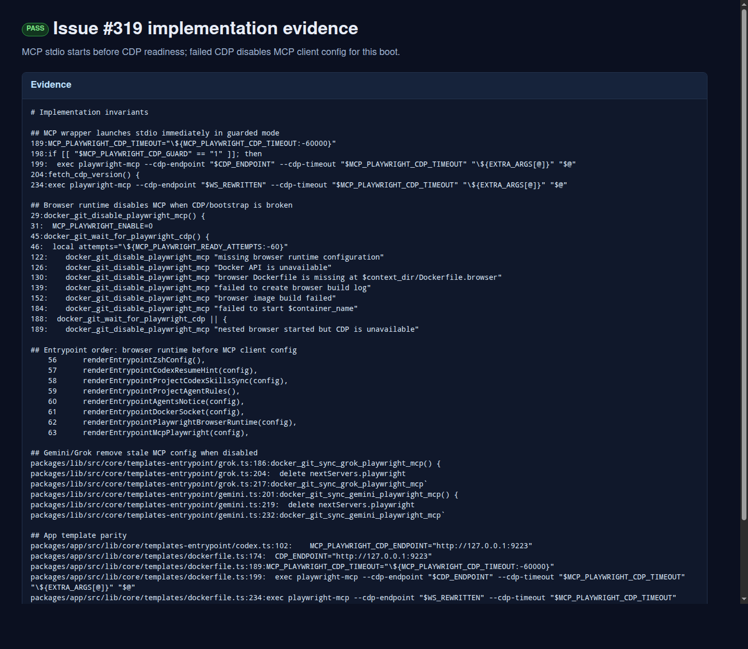Click line 122 'missing browser runtime configuration'
This screenshot has width=748, height=649.
pyautogui.click(x=207, y=258)
